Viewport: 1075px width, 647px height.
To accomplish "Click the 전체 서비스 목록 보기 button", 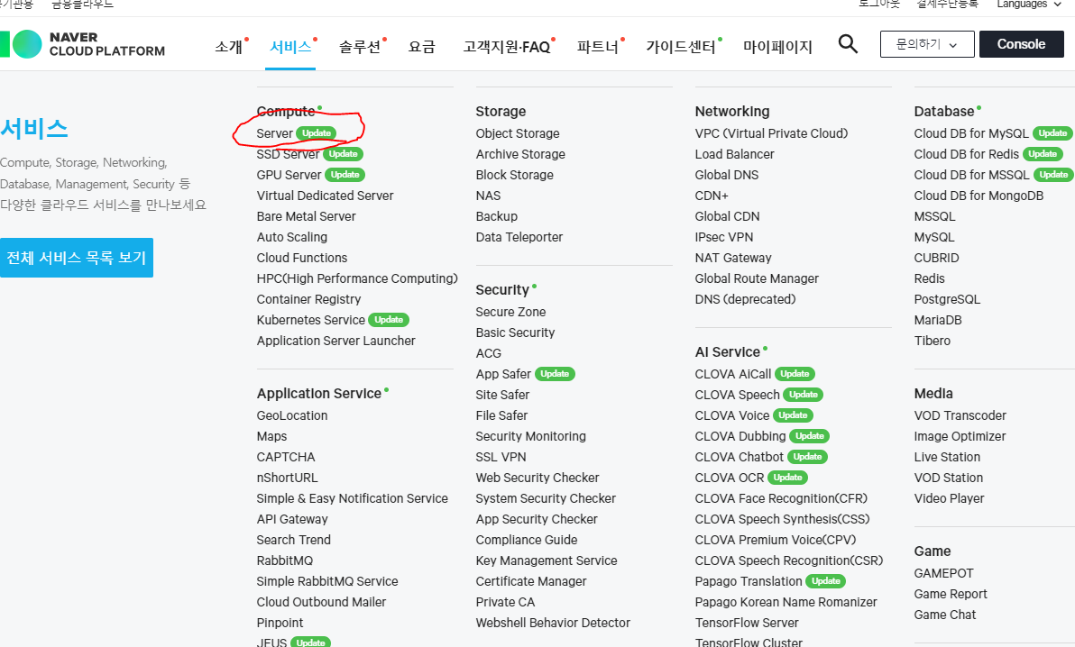I will click(76, 258).
